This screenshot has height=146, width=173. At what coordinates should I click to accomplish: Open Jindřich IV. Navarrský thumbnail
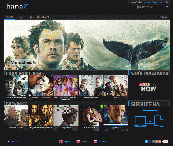pyautogui.click(x=41, y=88)
